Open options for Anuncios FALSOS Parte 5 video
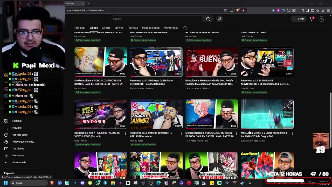This screenshot has height=187, width=332. 126,133
